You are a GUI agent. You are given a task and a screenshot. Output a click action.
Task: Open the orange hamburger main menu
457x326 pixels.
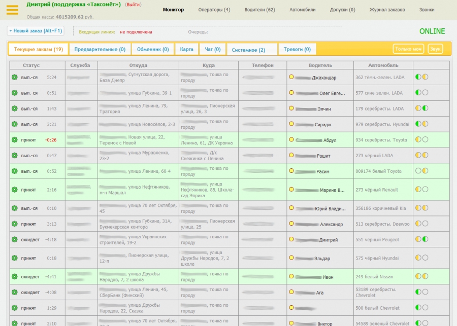tap(12, 10)
